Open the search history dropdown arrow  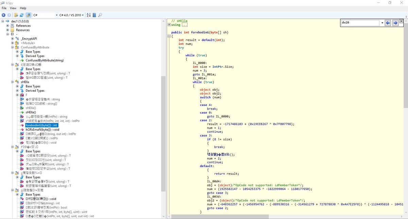382,23
